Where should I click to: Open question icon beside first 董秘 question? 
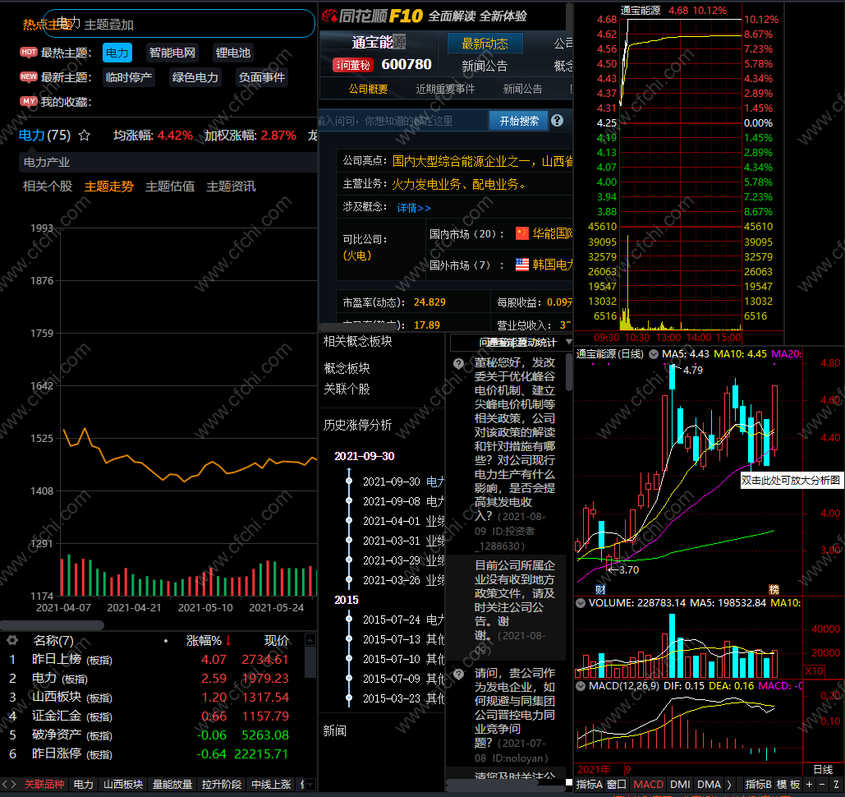[458, 363]
